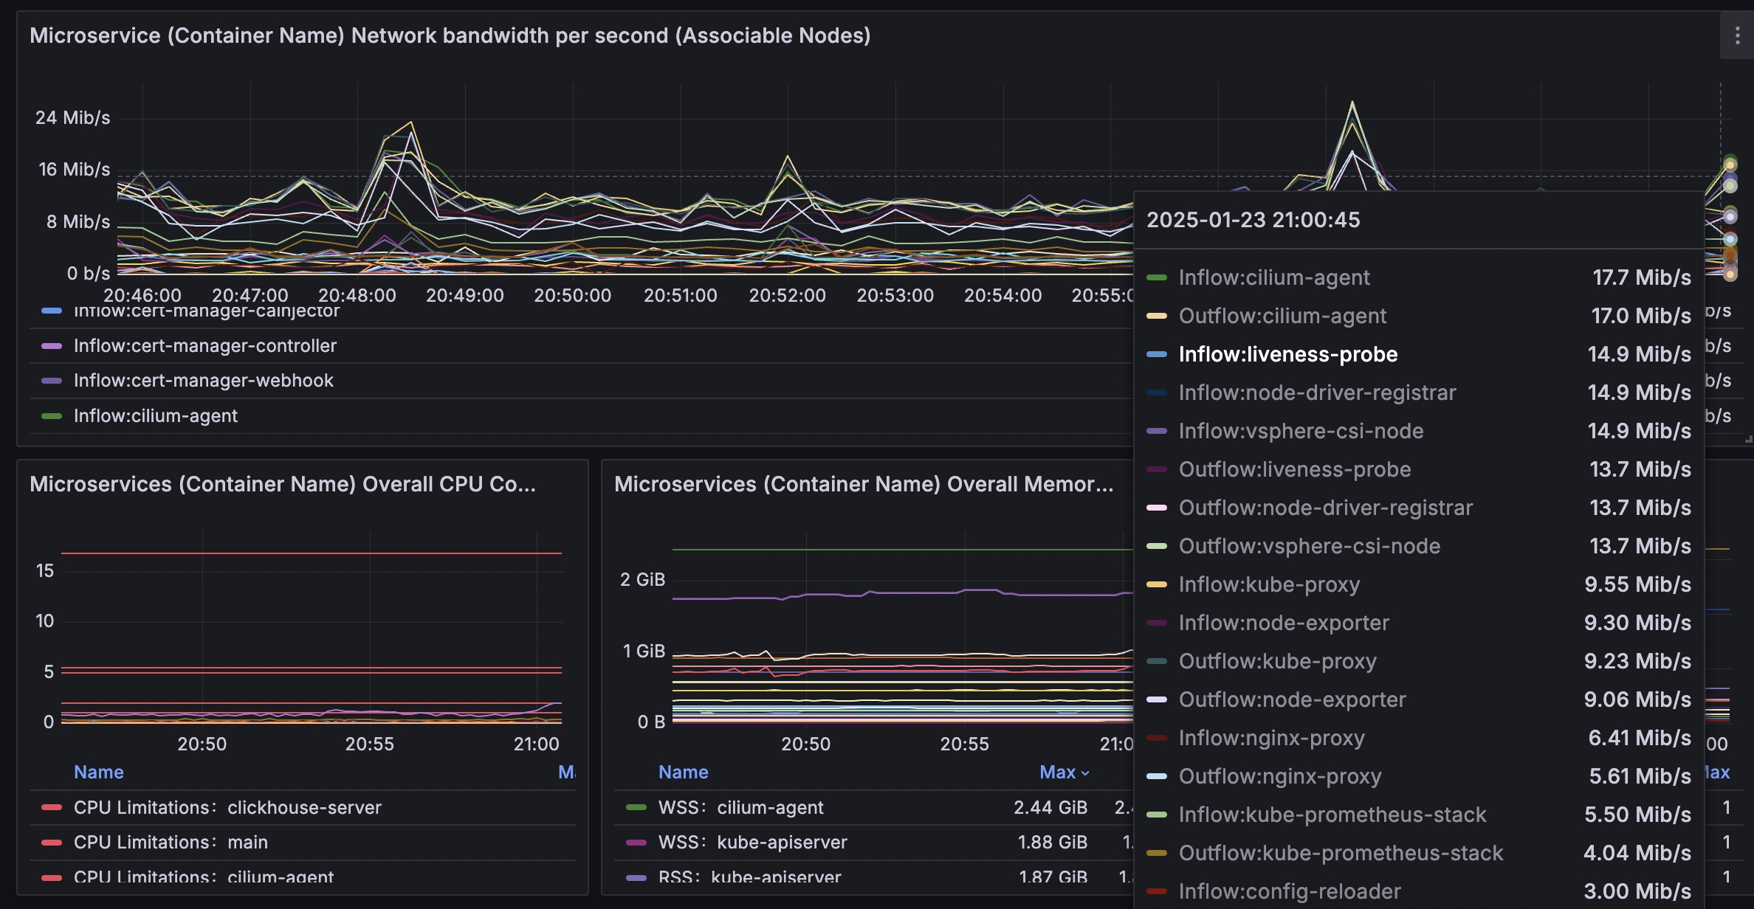The height and width of the screenshot is (909, 1754).
Task: Select the CPU Limitations: cilium-agent legend label
Action: pos(203,877)
